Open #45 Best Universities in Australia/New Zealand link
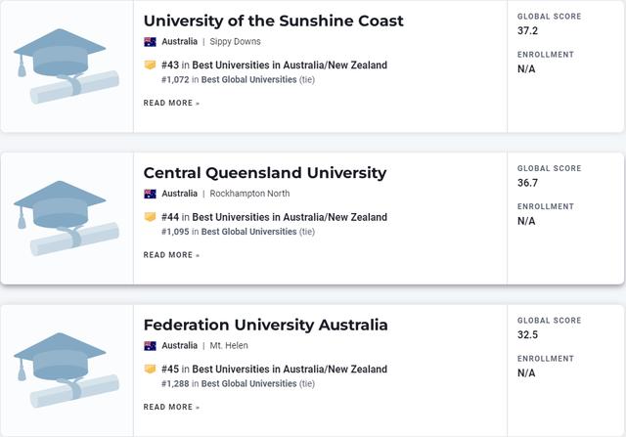 (x=274, y=370)
